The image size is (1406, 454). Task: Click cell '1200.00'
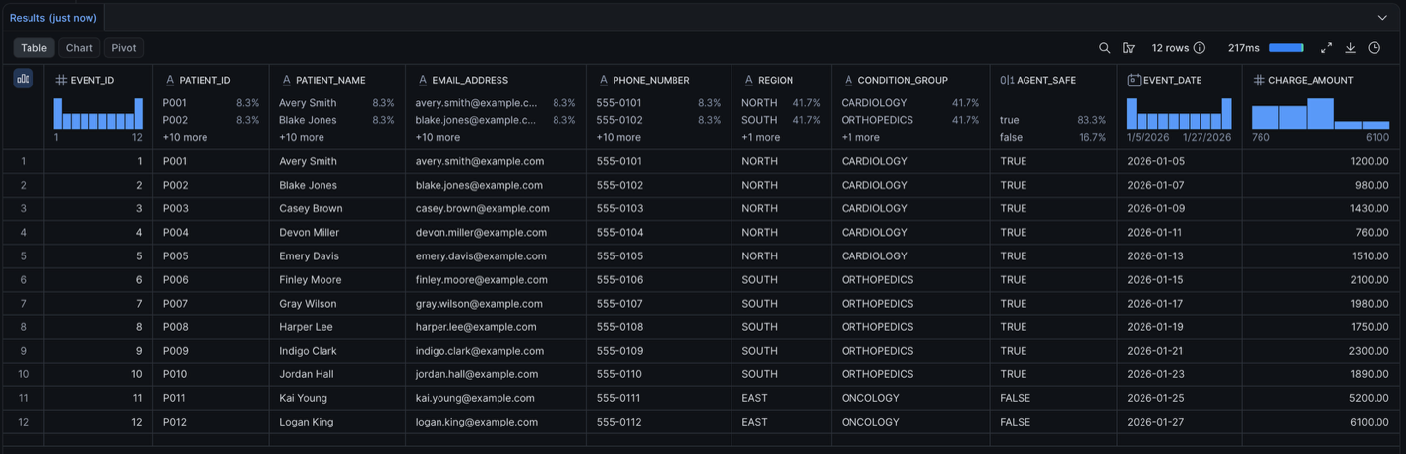pos(1320,161)
